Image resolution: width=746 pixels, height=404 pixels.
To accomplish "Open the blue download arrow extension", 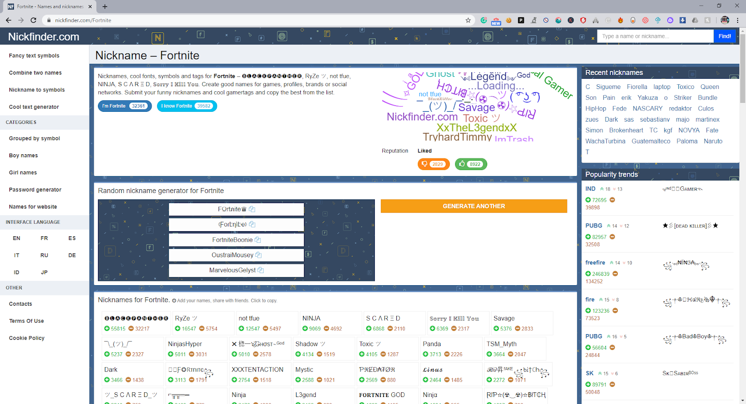I will click(x=683, y=20).
